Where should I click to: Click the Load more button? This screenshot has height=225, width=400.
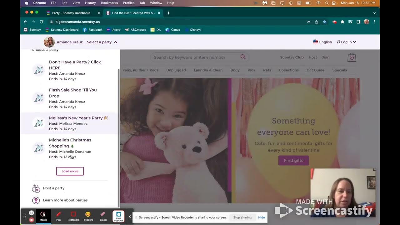[x=70, y=171]
